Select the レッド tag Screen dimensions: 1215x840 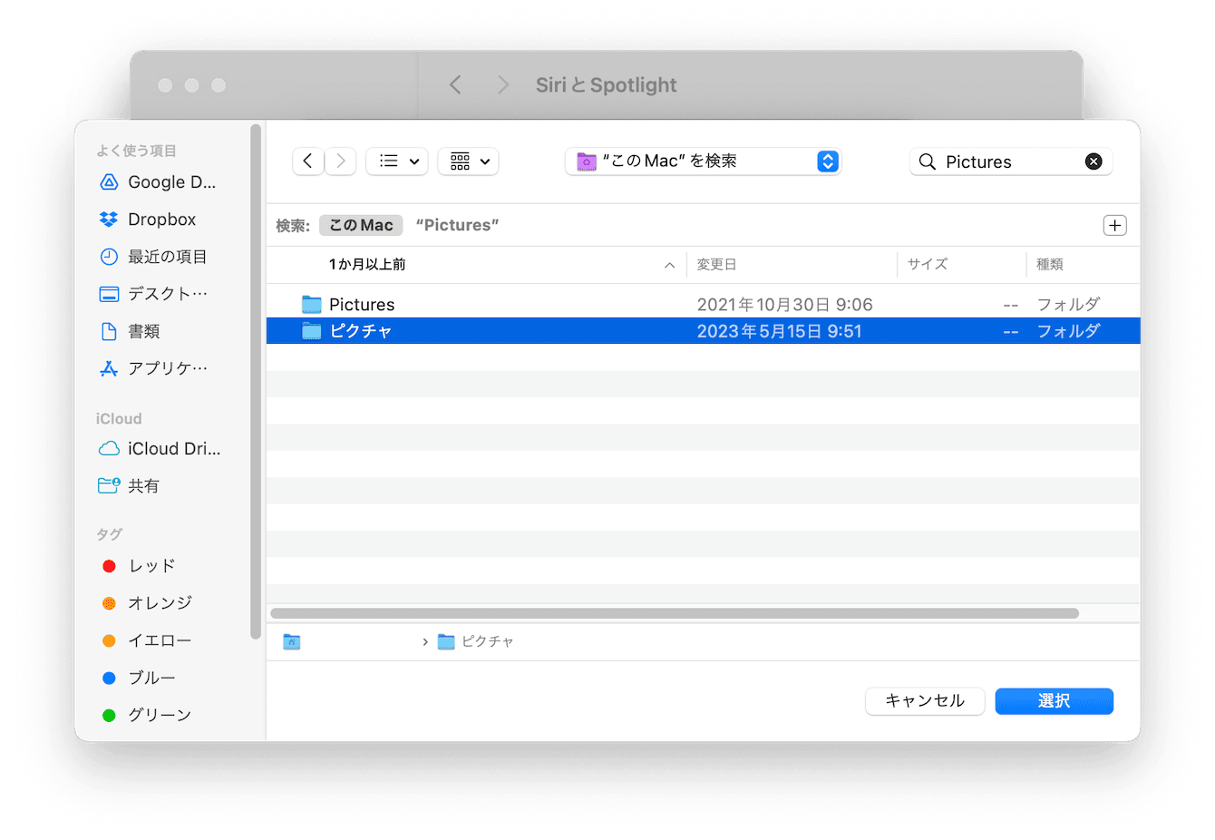click(x=139, y=566)
